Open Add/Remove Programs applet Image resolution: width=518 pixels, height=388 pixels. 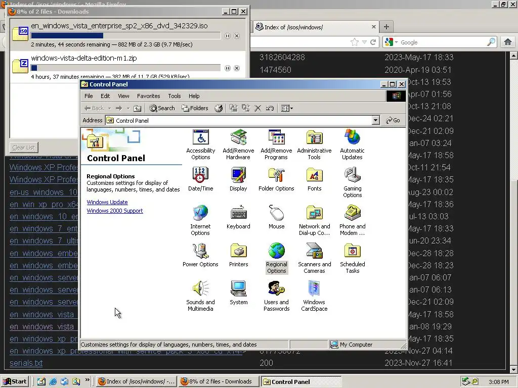point(276,145)
